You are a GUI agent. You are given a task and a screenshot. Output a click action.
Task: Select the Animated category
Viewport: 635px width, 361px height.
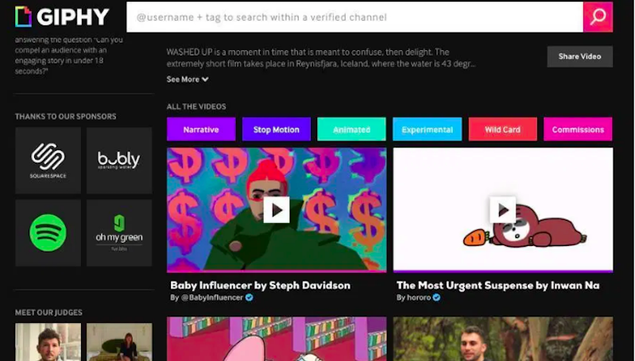point(351,129)
